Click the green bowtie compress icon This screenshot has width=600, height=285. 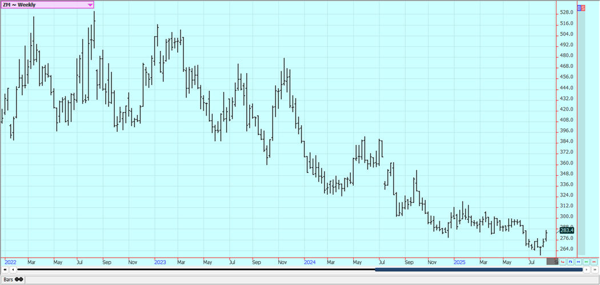586,262
